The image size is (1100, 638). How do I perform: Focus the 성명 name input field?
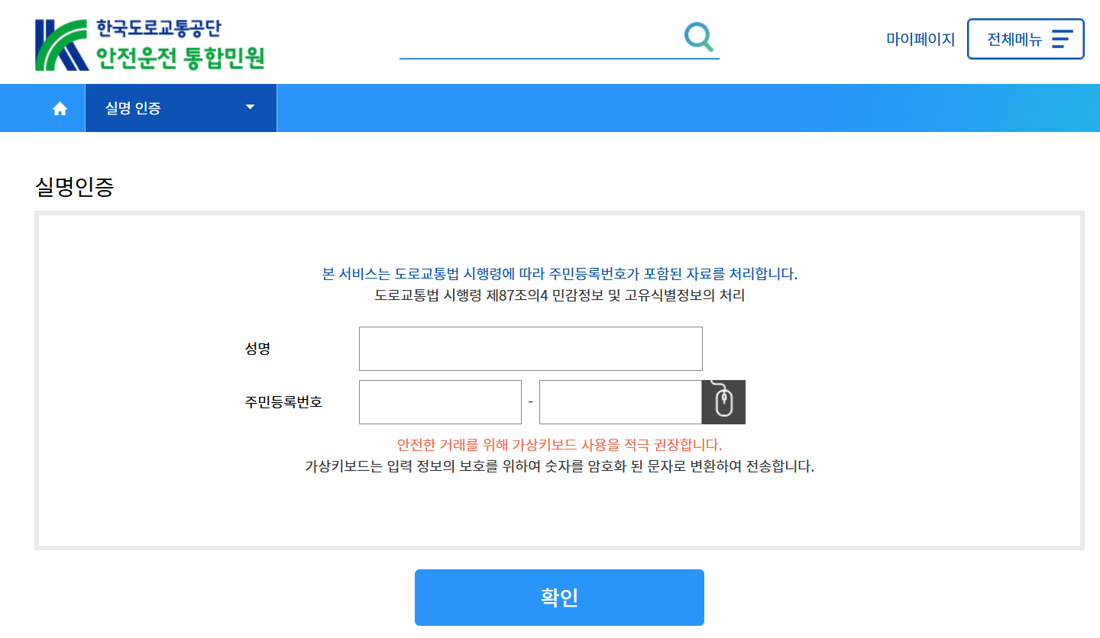click(x=530, y=348)
